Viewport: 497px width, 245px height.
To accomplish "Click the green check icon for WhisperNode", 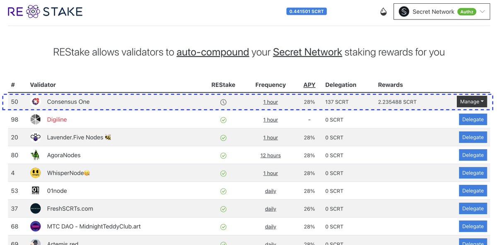I will point(223,173).
